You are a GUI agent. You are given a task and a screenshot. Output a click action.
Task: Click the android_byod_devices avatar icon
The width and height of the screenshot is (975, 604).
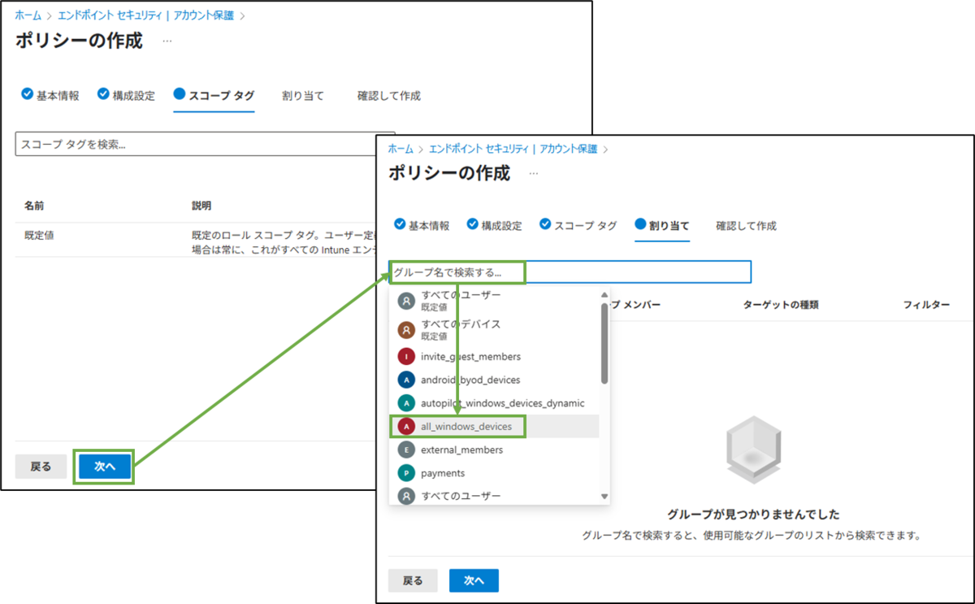pyautogui.click(x=406, y=380)
